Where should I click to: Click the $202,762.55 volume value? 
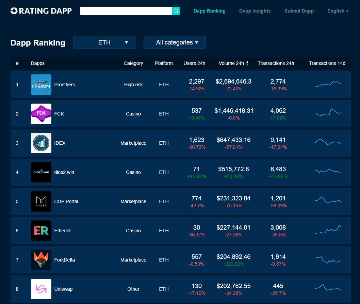(233, 286)
